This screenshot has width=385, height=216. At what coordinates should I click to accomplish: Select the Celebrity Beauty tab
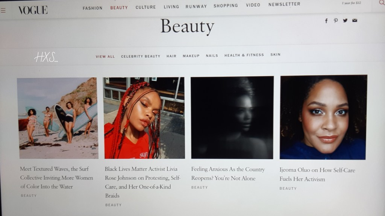click(141, 56)
